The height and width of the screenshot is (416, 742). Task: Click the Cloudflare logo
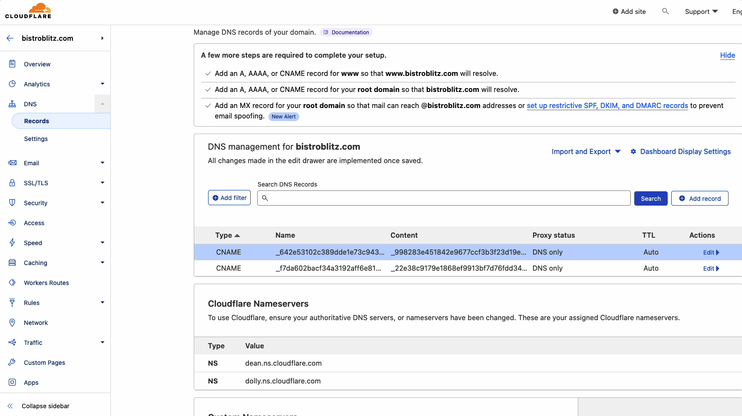click(x=28, y=10)
